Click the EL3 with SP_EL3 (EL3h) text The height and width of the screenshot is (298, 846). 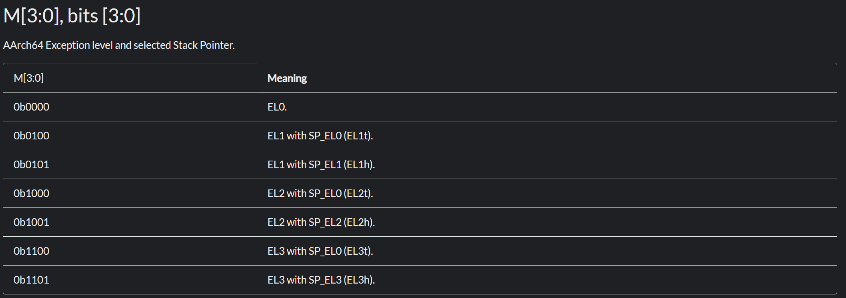pos(321,280)
